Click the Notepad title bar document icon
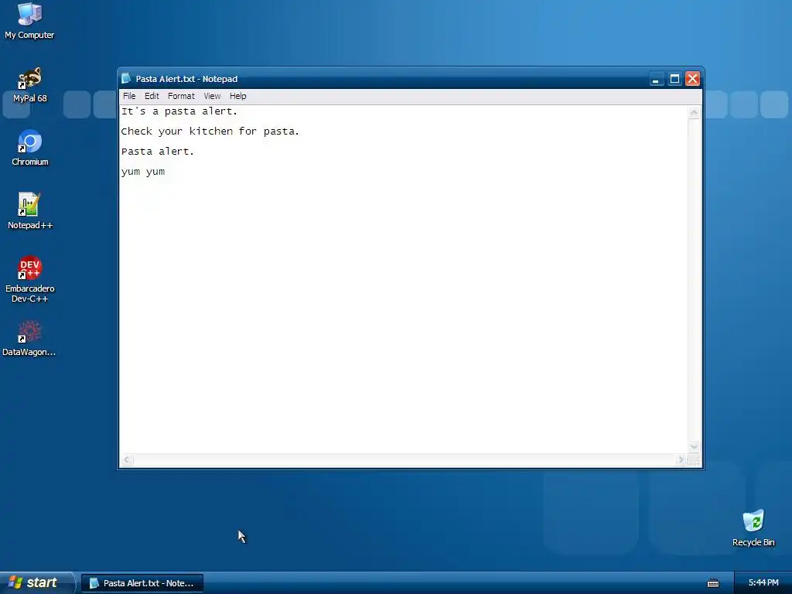 point(126,78)
